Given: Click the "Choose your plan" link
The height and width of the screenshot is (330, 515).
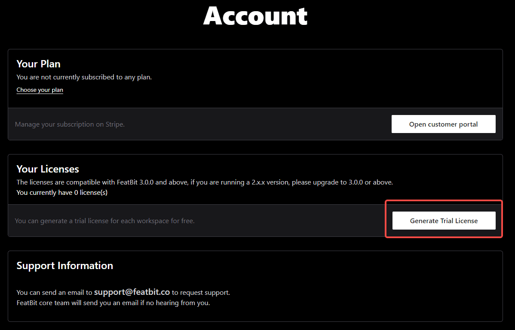Looking at the screenshot, I should coord(40,90).
